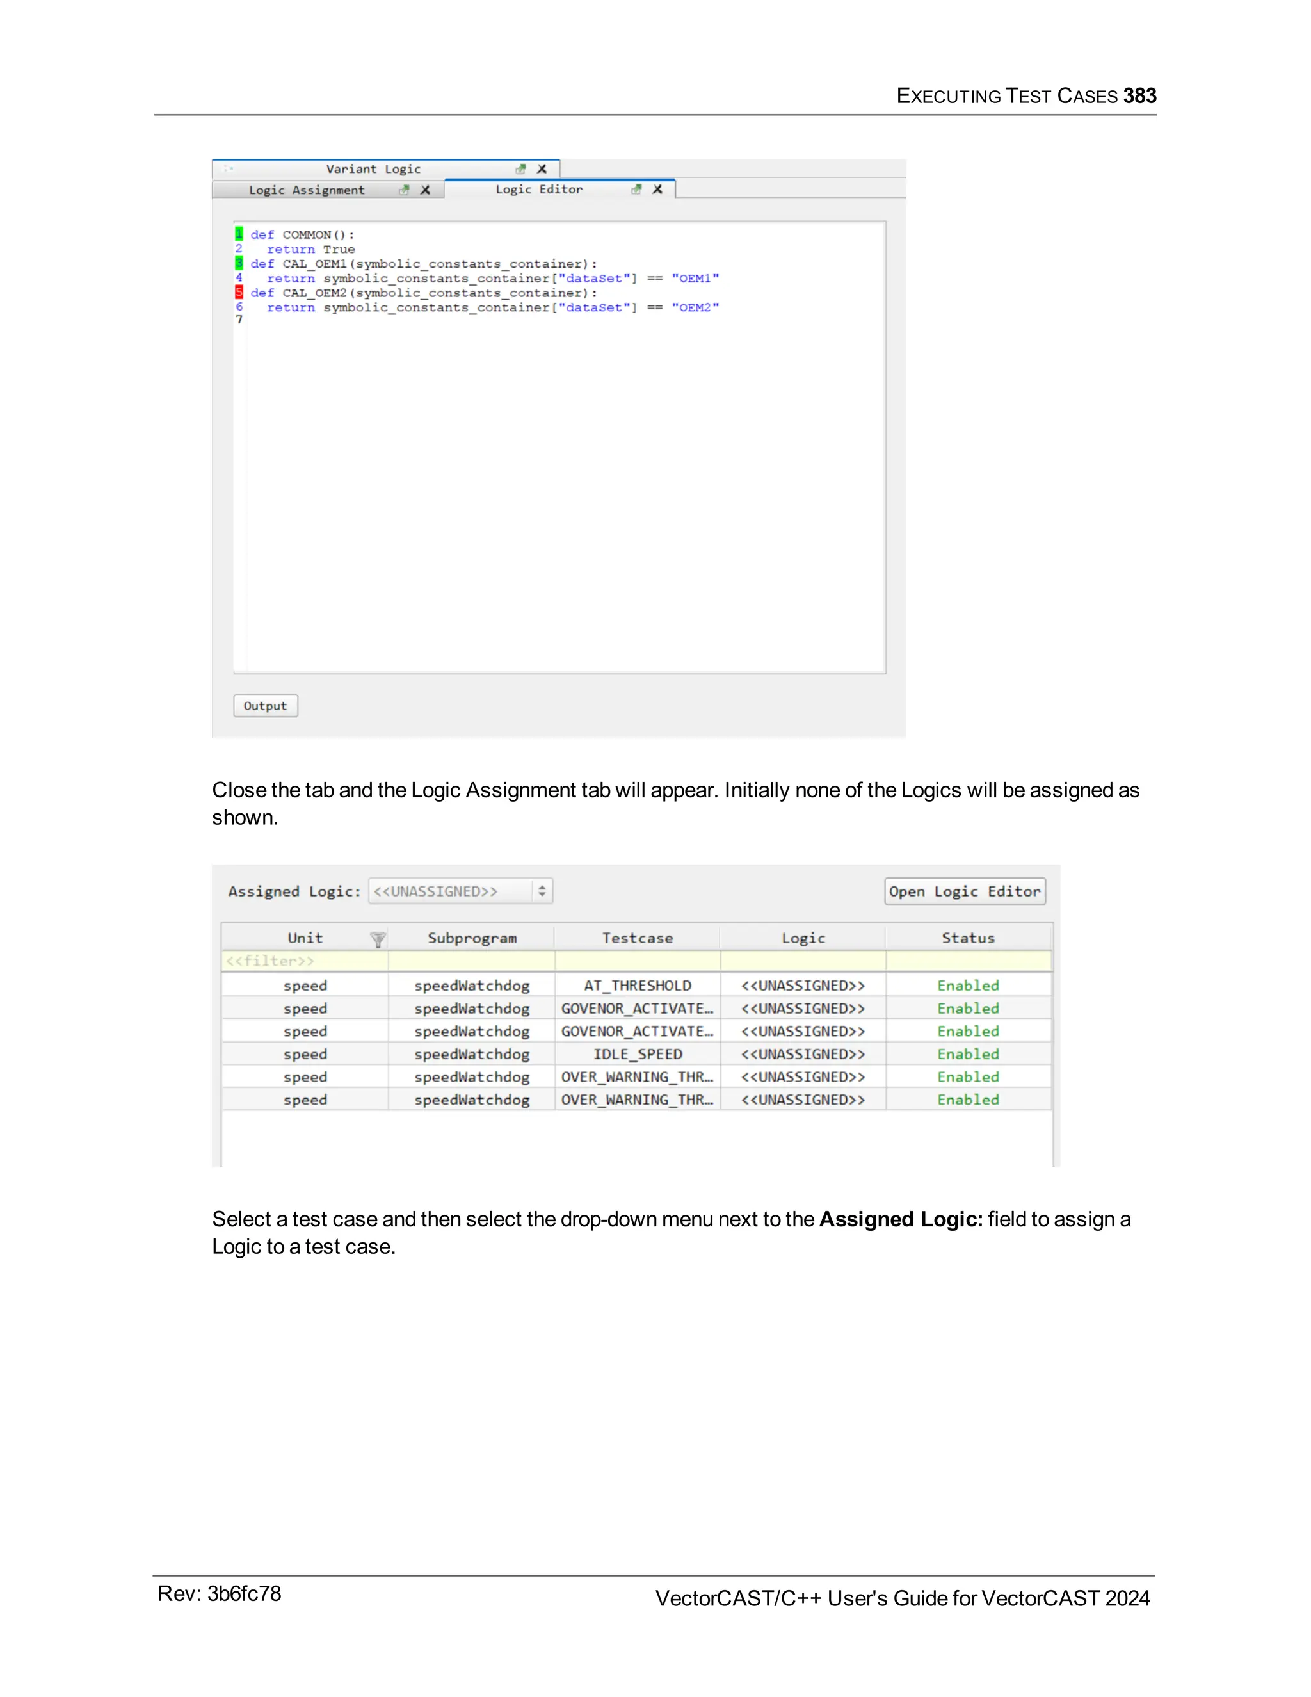This screenshot has height=1697, width=1311.
Task: Click the green line 3 marker
Action: click(239, 263)
